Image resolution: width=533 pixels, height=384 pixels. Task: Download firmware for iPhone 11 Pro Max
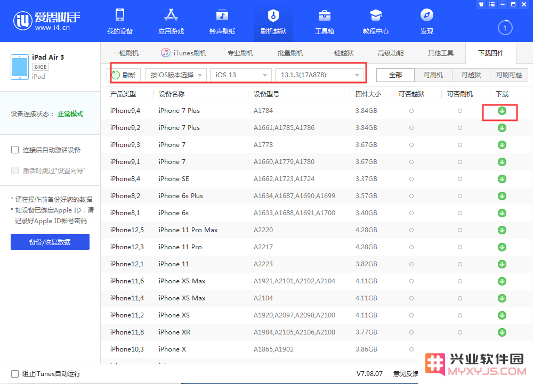tap(502, 230)
